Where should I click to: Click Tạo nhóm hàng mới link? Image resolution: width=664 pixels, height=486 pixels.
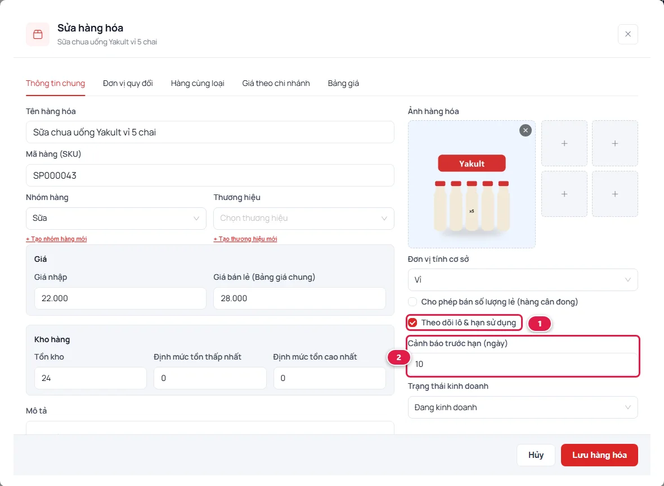[56, 239]
